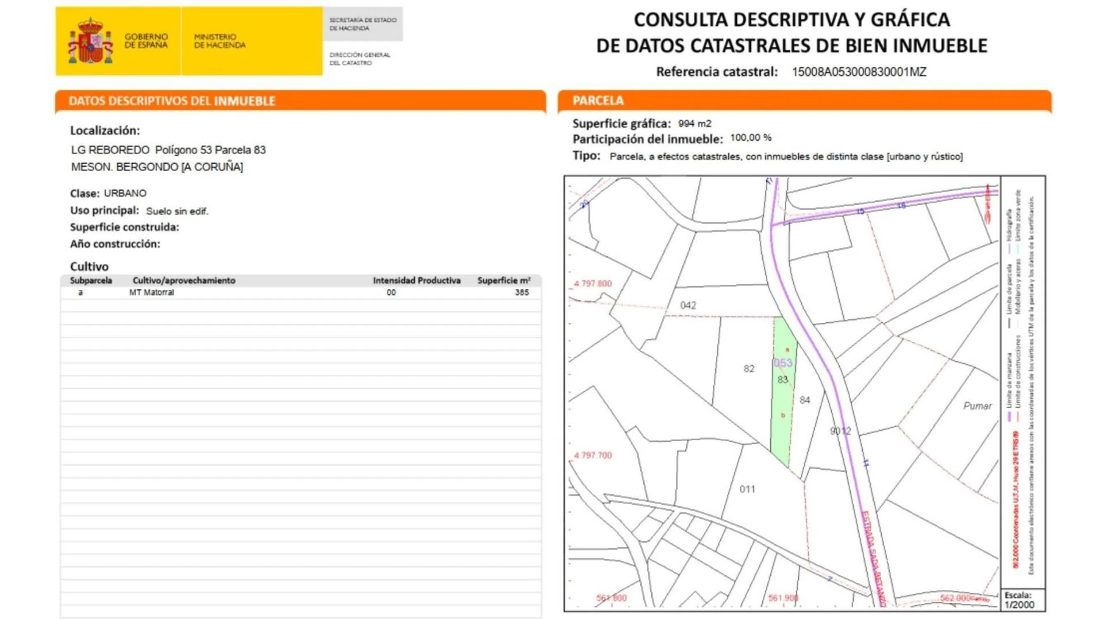This screenshot has width=1101, height=619.
Task: Click parcel 84 on the map
Action: pyautogui.click(x=804, y=400)
